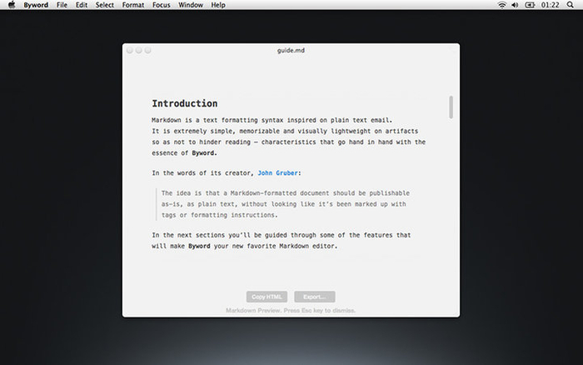Click the blockquote line 'tags or formatting instructions.'
The image size is (583, 365).
(x=219, y=215)
